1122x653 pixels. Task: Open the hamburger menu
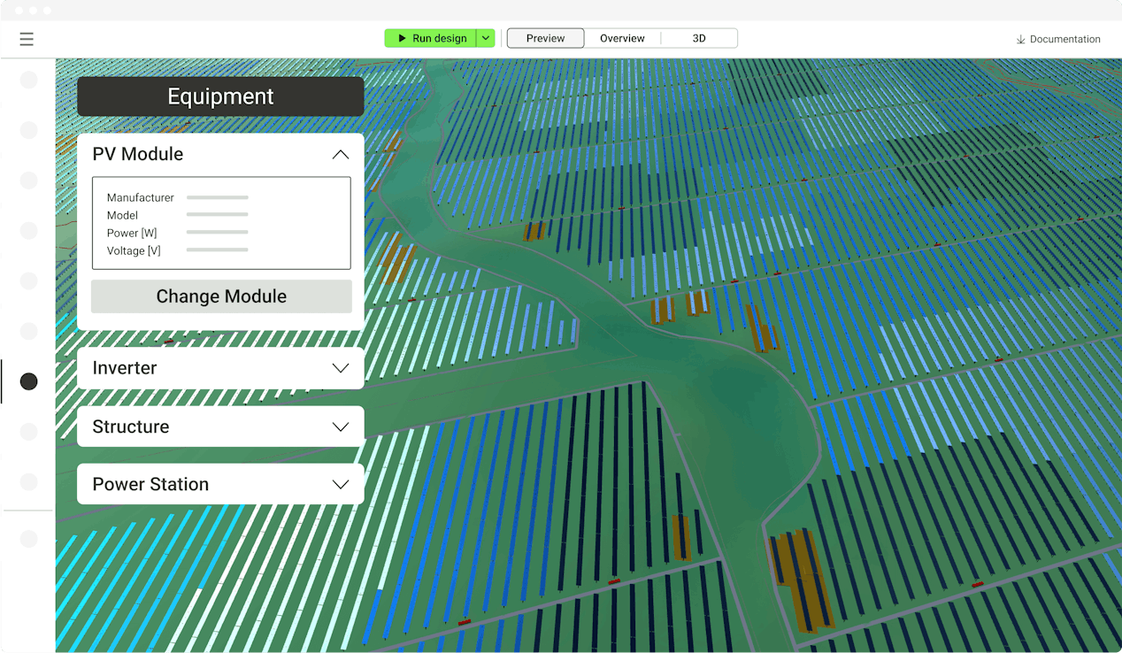point(27,39)
